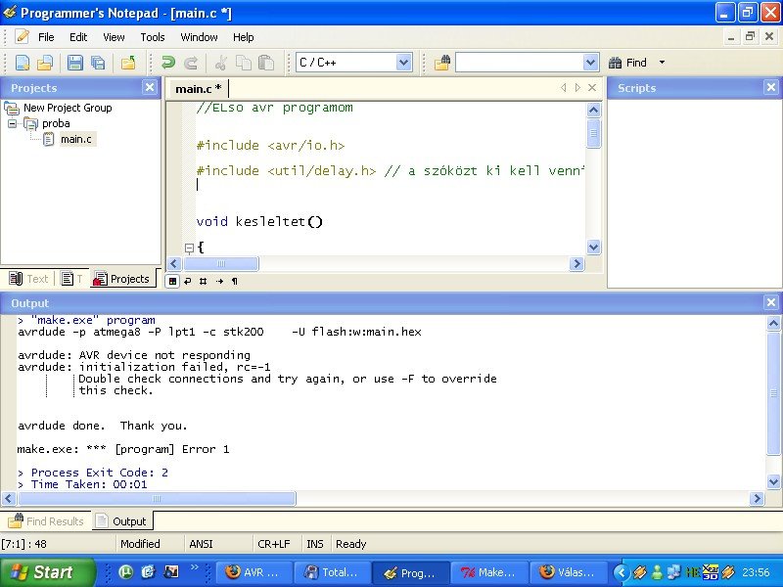
Task: Click the Find in Files binoculars folder icon
Action: point(442,63)
